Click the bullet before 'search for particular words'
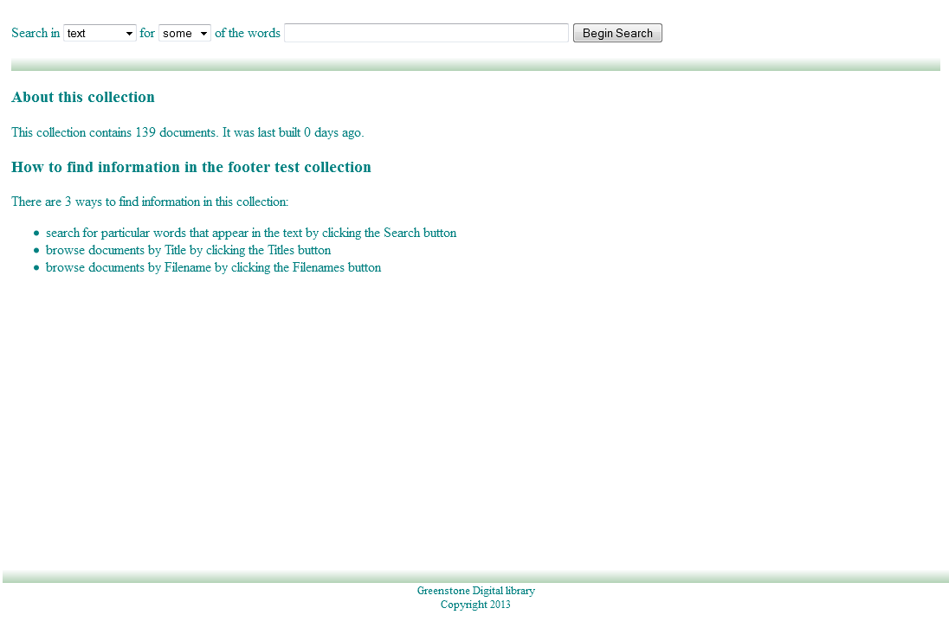This screenshot has width=949, height=621. click(36, 234)
